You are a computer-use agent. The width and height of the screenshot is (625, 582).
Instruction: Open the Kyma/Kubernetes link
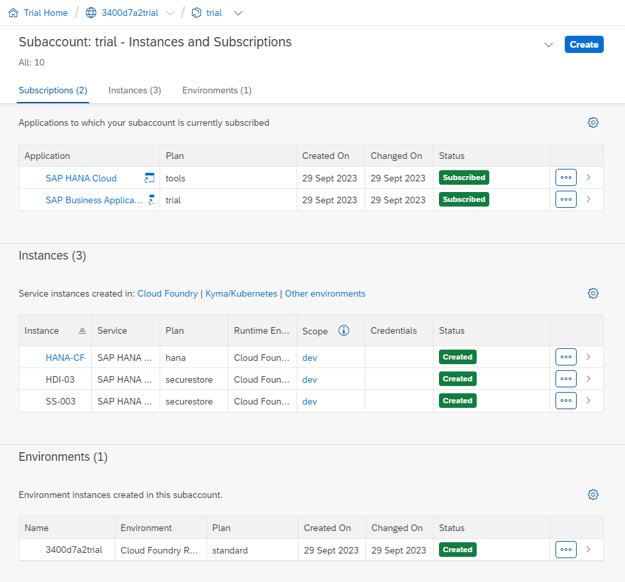[x=241, y=293]
